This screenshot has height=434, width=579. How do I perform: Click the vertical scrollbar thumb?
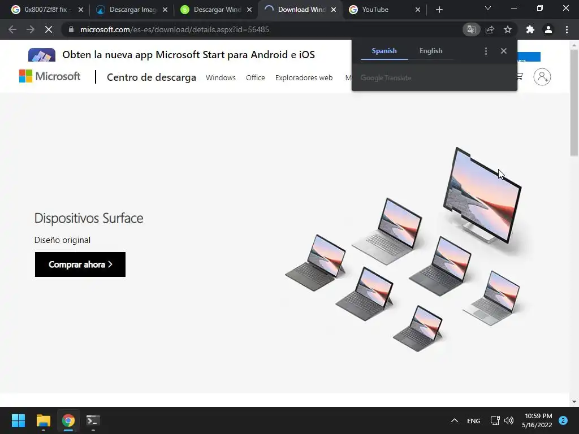click(574, 103)
